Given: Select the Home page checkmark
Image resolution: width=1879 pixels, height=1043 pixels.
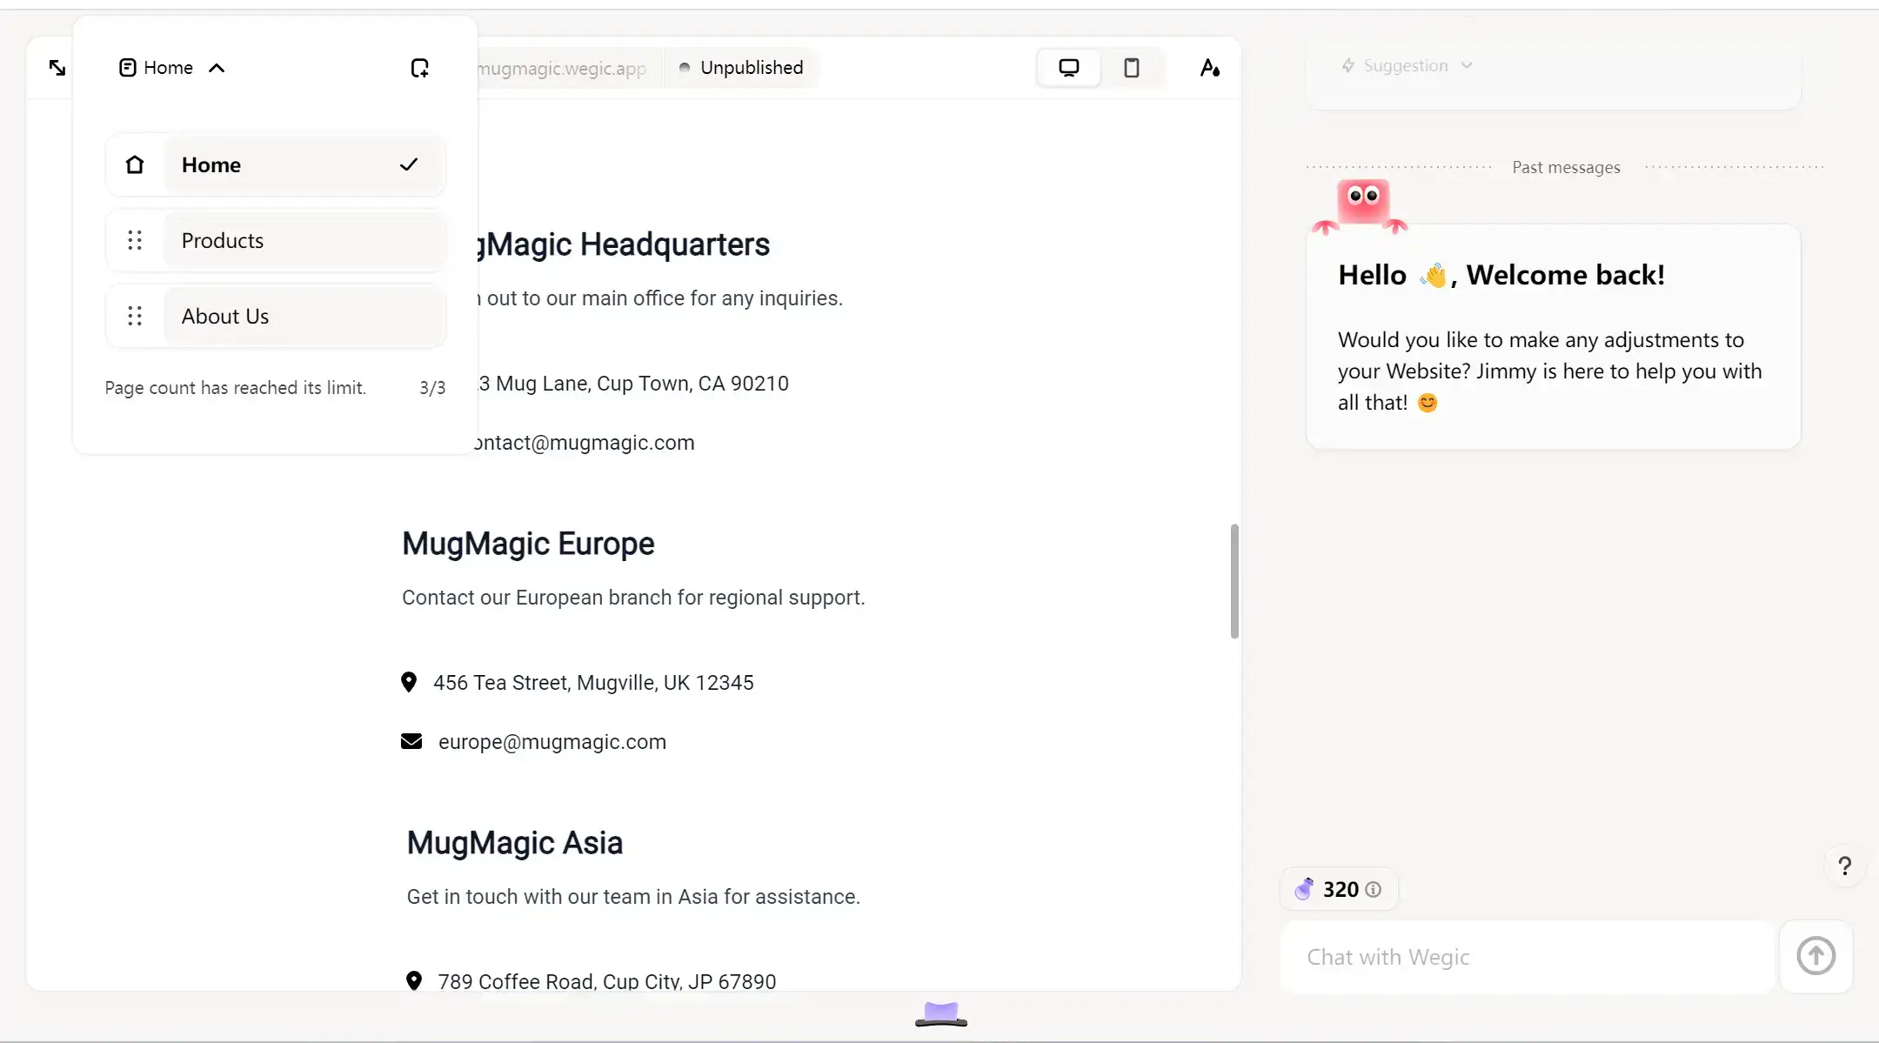Looking at the screenshot, I should pos(409,164).
